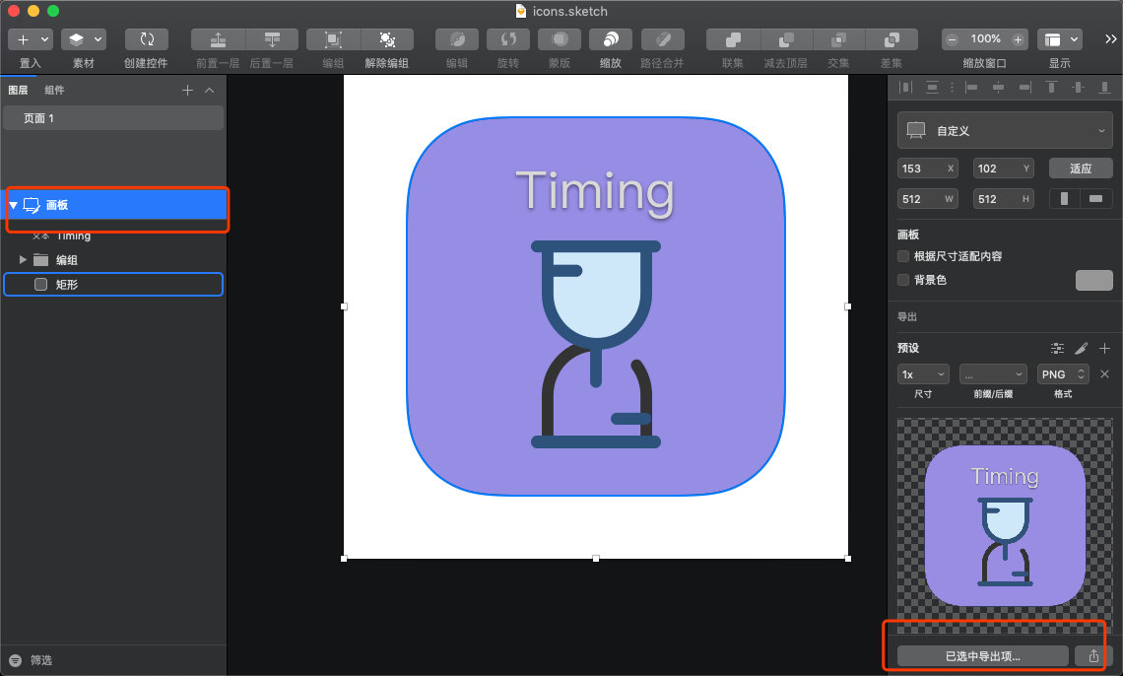Select the 画板 artboard layer

(x=116, y=205)
